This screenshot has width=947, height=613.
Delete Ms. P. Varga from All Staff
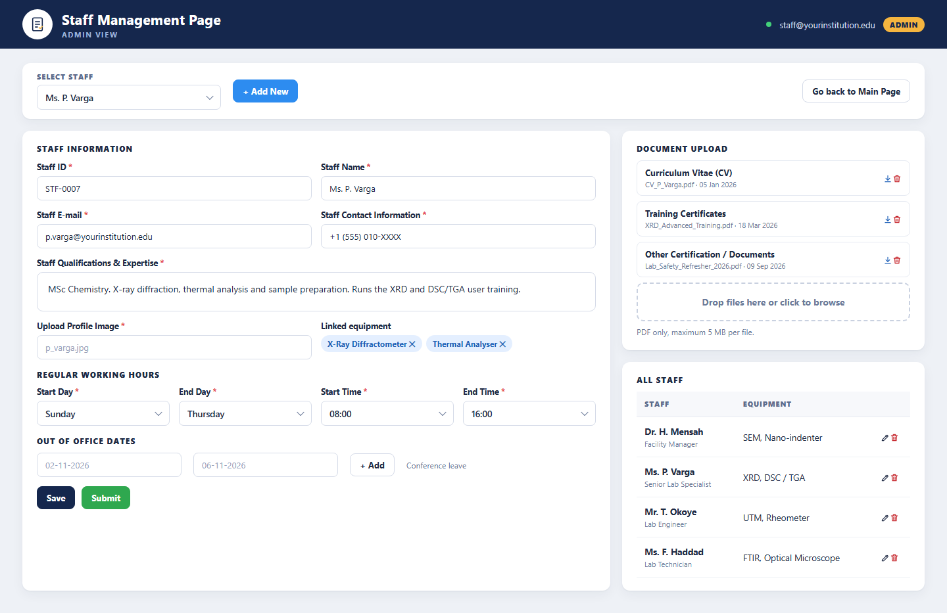pyautogui.click(x=894, y=478)
